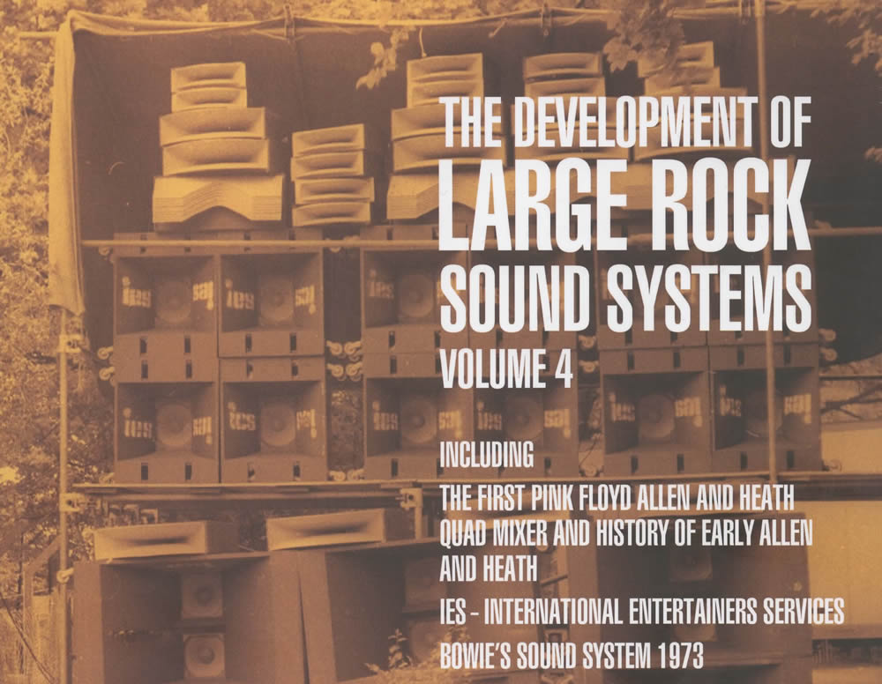The width and height of the screenshot is (882, 684).
Task: Click the top-left horn stack on the rig
Action: (x=216, y=145)
